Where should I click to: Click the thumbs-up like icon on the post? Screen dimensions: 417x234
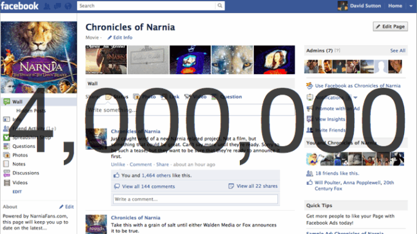pos(116,175)
